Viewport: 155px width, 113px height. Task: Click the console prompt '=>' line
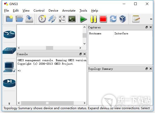[19, 71]
